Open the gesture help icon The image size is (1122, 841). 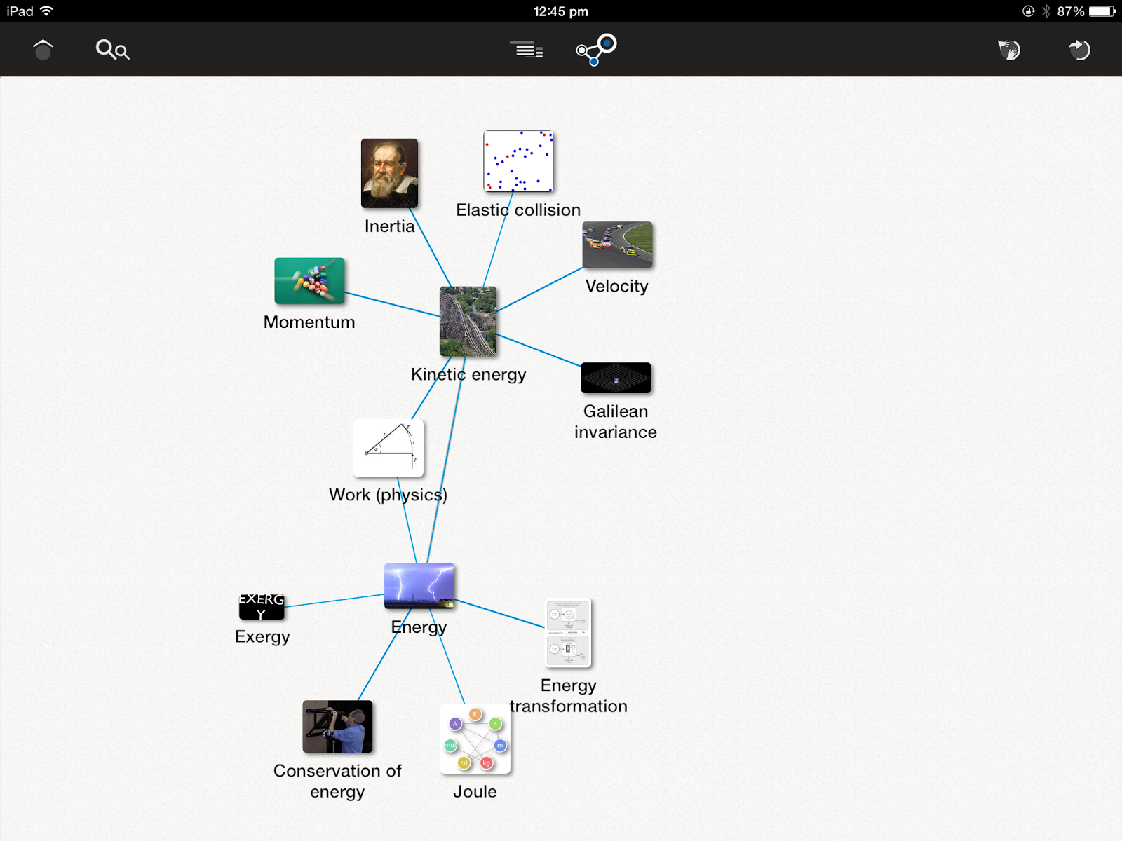[x=1008, y=49]
